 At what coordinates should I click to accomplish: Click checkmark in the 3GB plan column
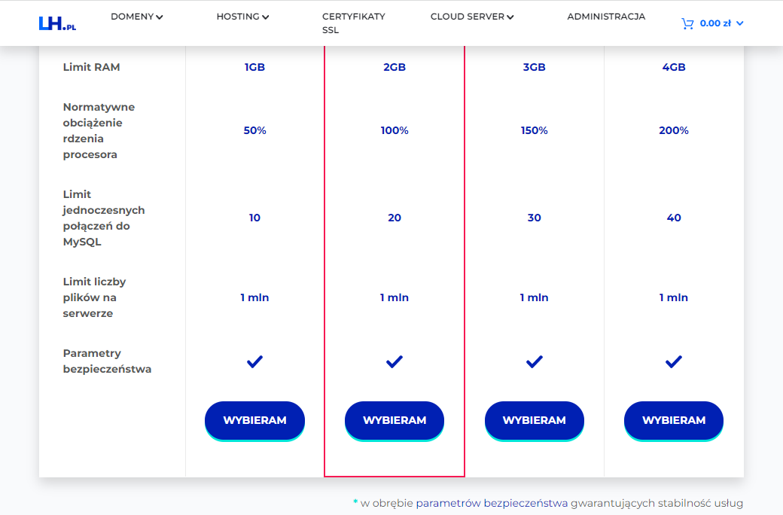[x=535, y=361]
